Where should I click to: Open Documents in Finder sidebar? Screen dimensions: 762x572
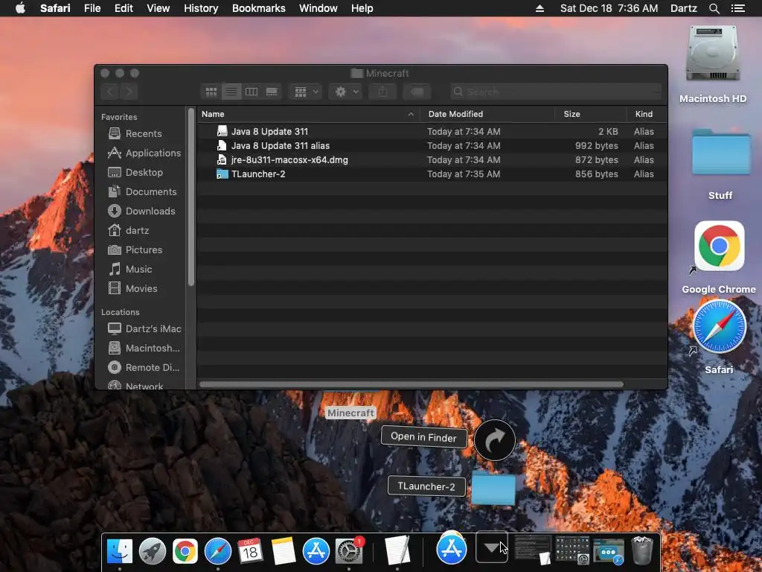click(142, 191)
